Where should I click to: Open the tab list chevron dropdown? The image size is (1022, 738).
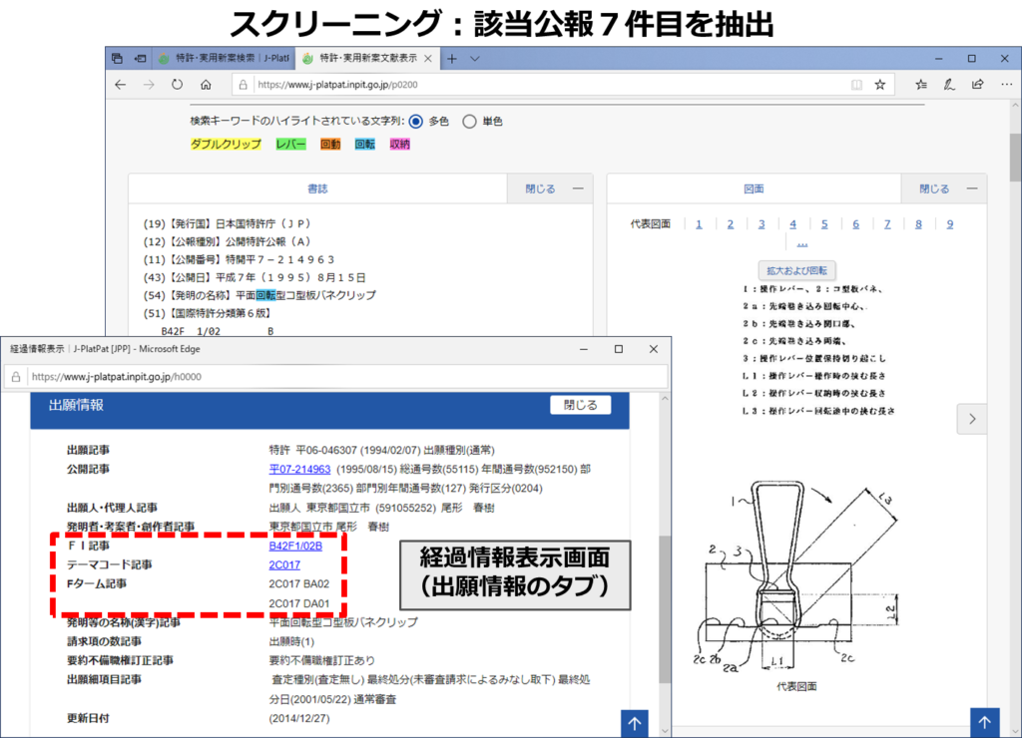pos(475,59)
